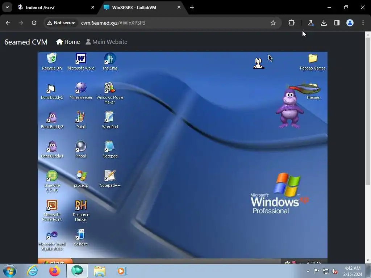Open the Popcap Games folder
The width and height of the screenshot is (371, 278).
pos(313,62)
